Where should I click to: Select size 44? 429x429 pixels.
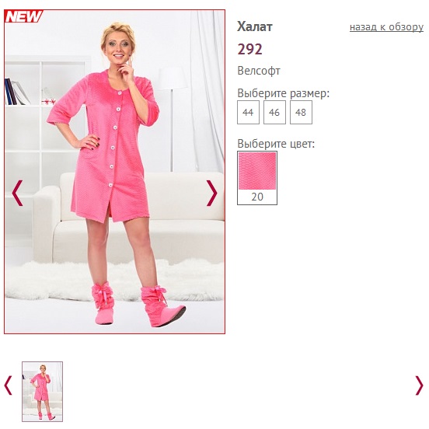tap(248, 112)
